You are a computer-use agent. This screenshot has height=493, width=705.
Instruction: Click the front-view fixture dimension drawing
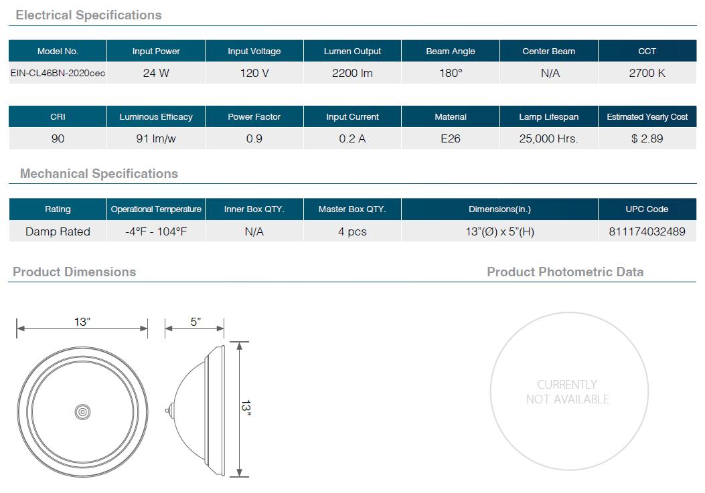point(82,412)
